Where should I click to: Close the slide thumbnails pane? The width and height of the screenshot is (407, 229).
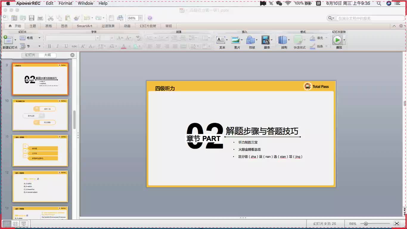72,55
